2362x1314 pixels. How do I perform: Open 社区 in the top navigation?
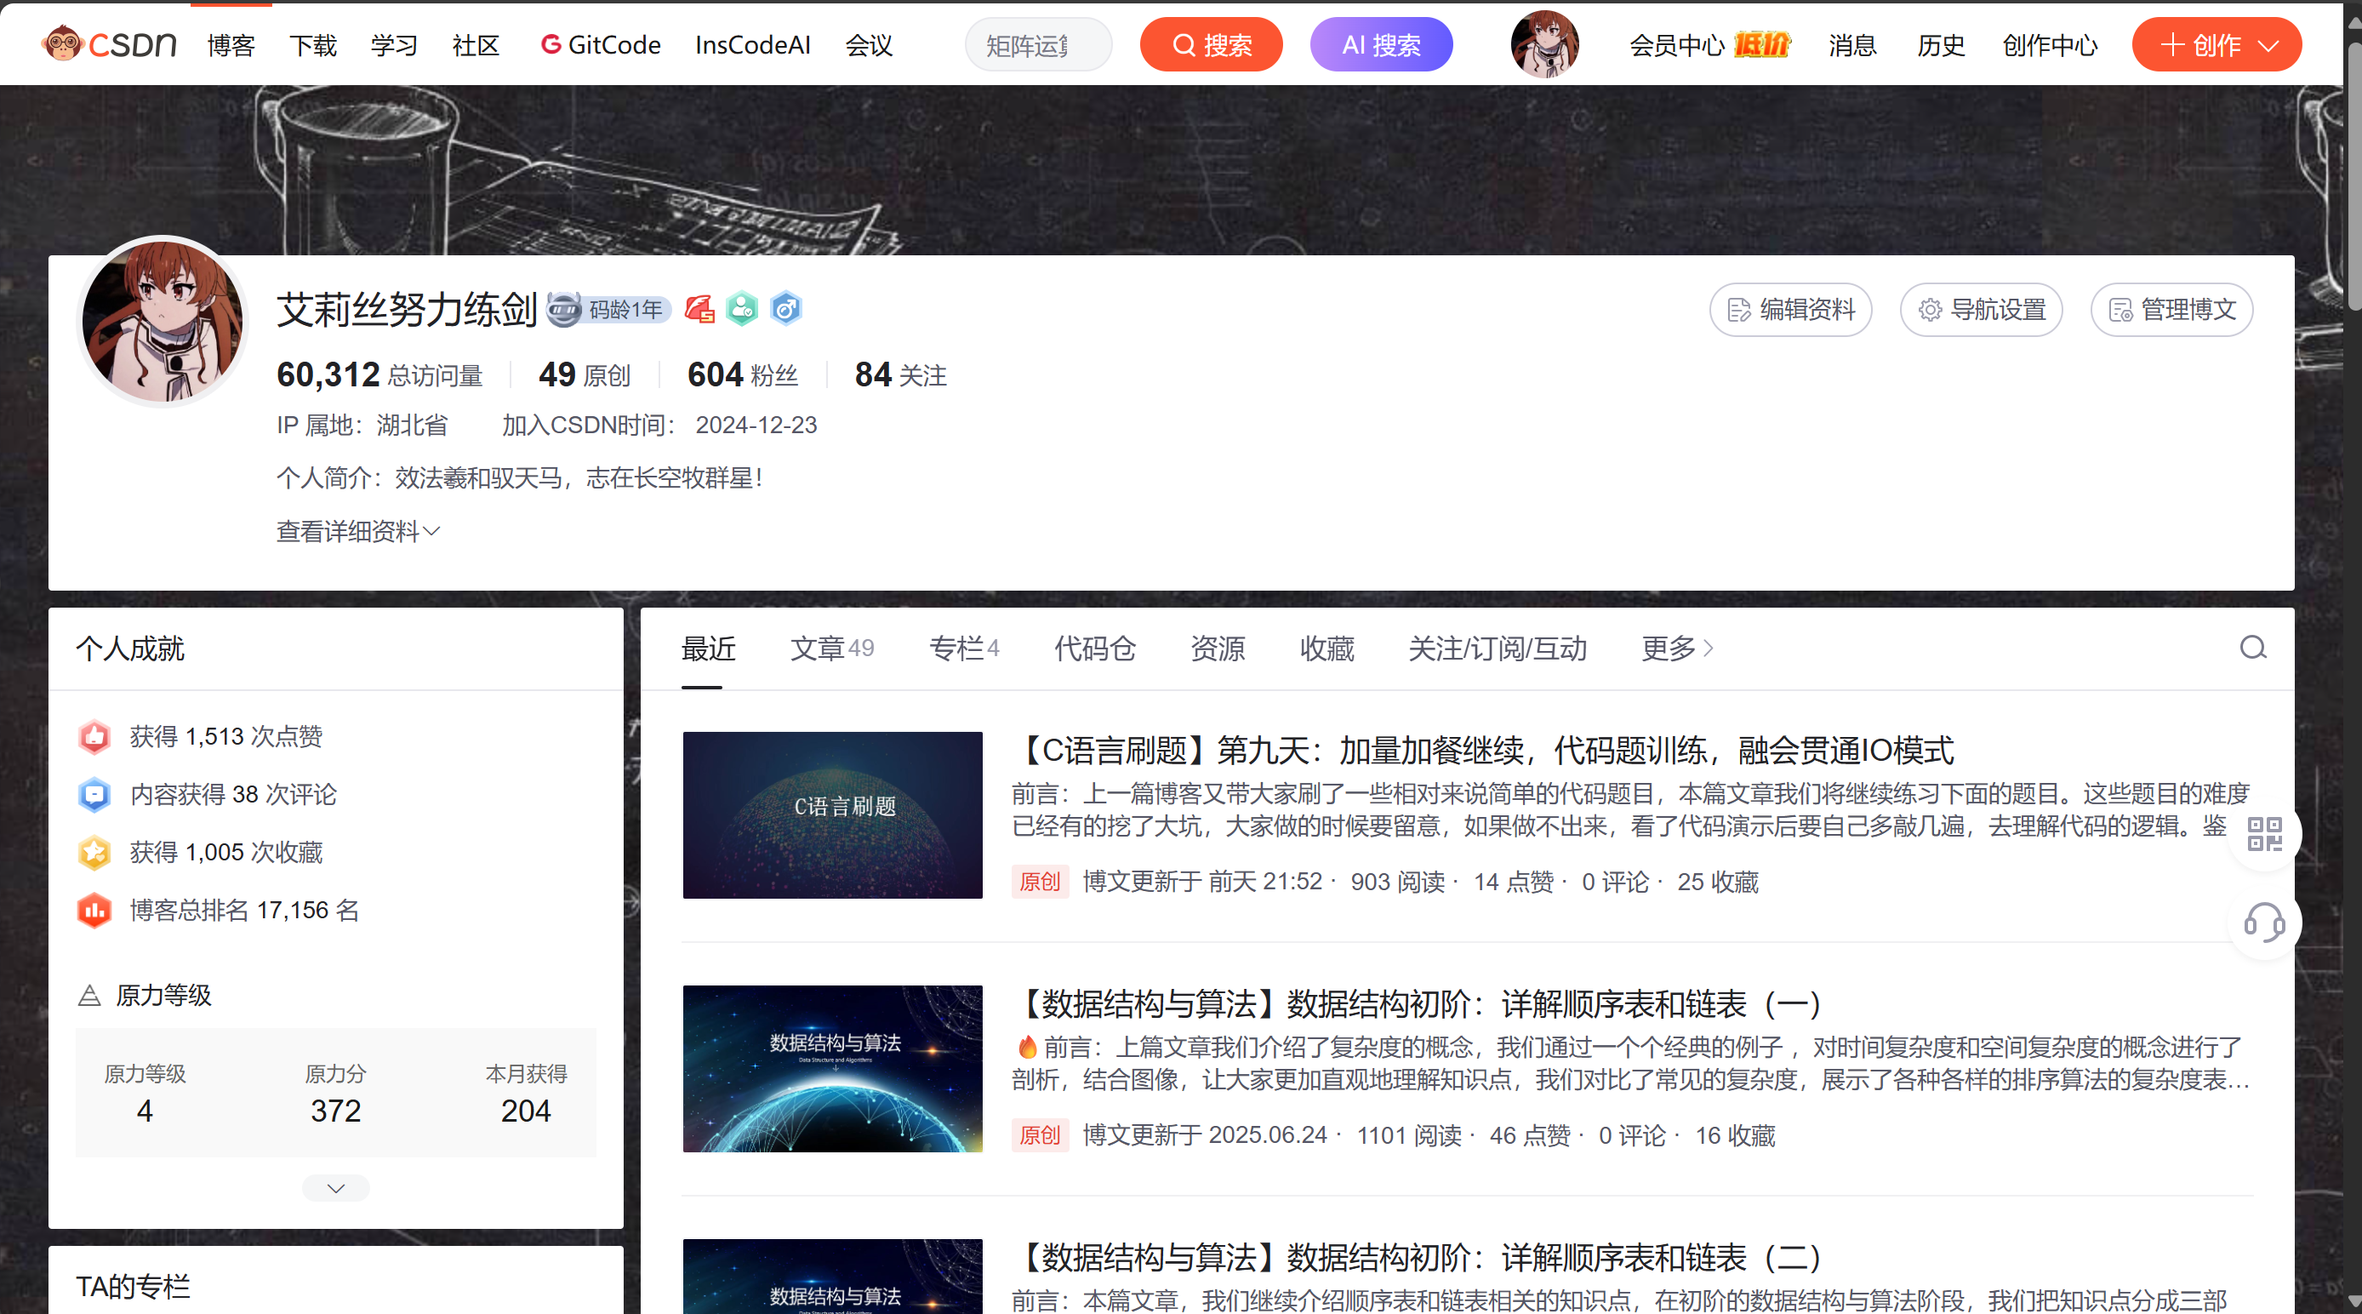coord(476,44)
